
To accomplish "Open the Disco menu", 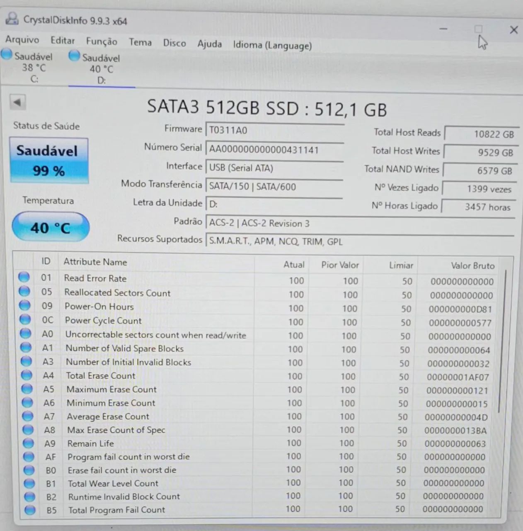I will (x=174, y=43).
